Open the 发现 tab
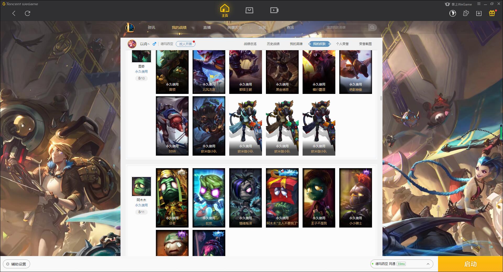 pos(263,27)
